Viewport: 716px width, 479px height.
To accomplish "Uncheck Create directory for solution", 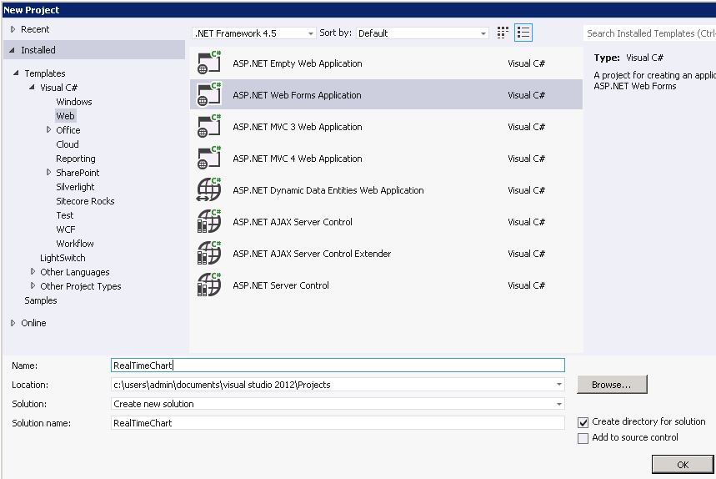I will pos(583,422).
